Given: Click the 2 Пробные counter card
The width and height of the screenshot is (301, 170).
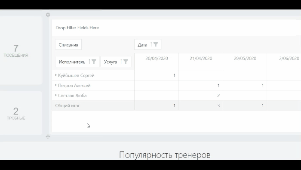Looking at the screenshot, I should coord(21,113).
